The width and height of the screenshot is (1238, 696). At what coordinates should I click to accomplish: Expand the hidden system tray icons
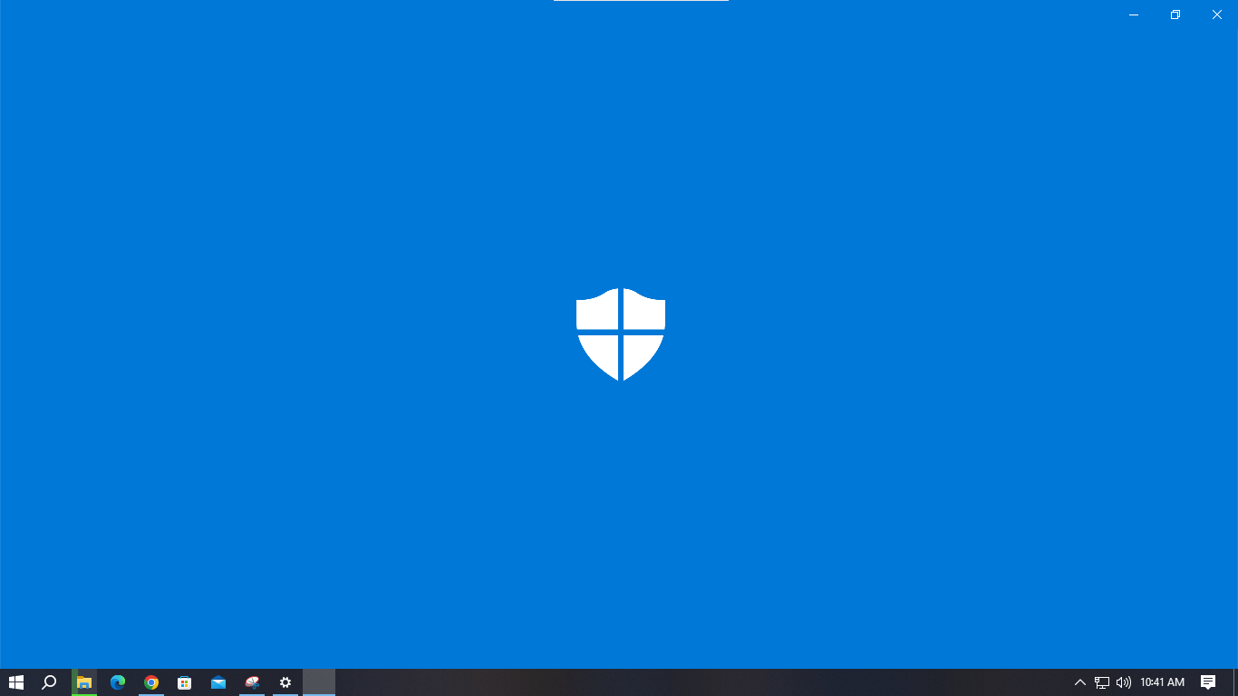pos(1079,682)
